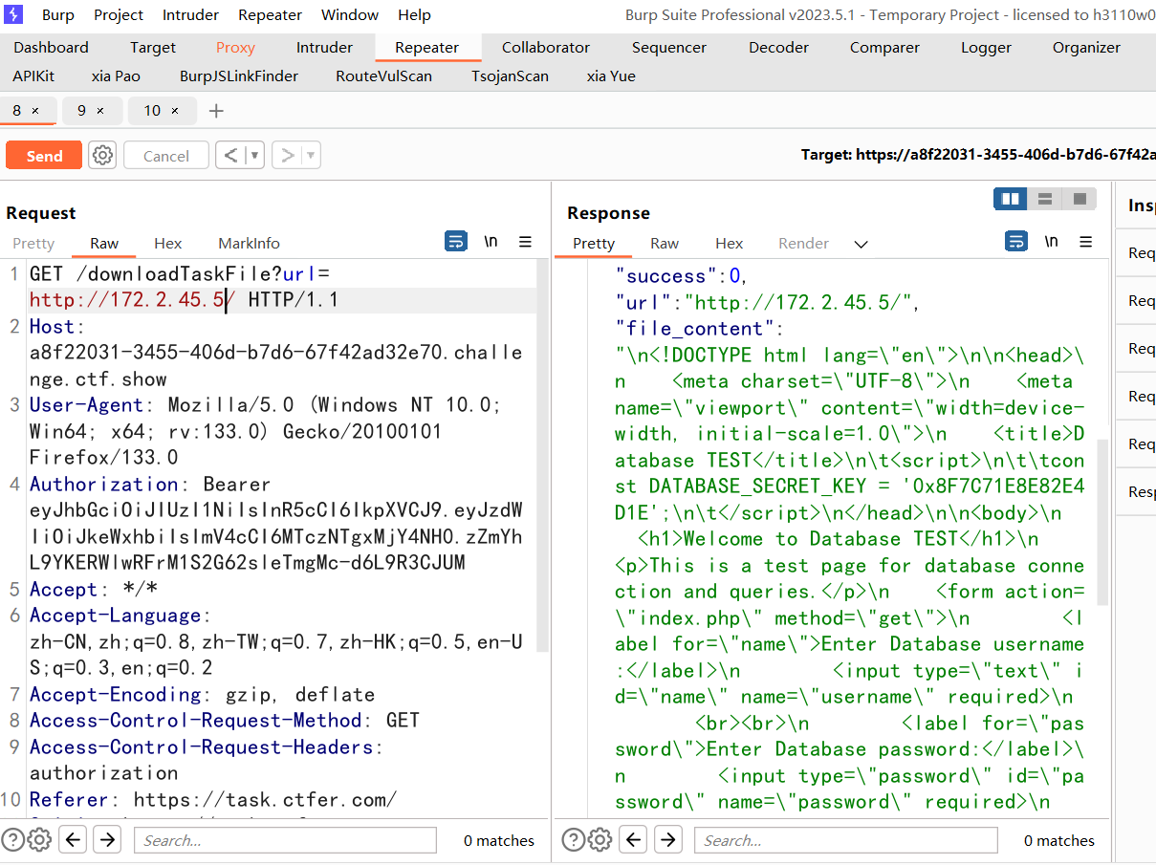Open the Help menu

[x=414, y=14]
